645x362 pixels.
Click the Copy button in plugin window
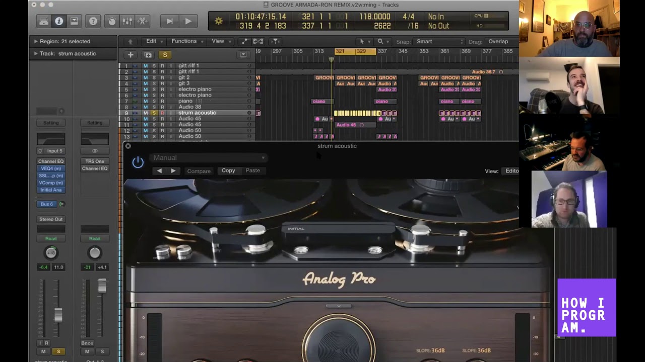228,170
